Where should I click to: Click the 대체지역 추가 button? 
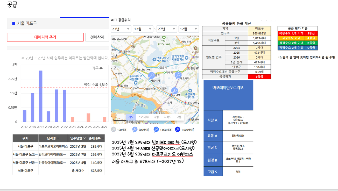click(x=45, y=37)
